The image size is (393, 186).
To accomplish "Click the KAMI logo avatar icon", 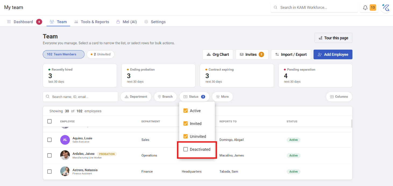I will (x=386, y=8).
